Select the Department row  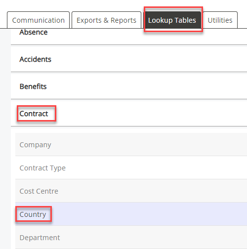[131, 237]
